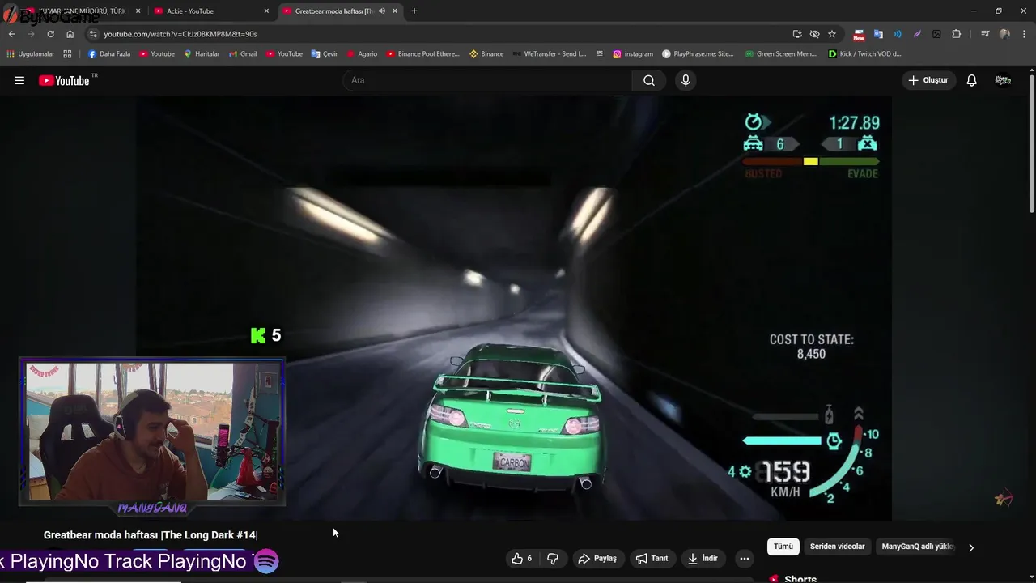1036x583 pixels.
Task: Click the Tanıt promote button
Action: 652,558
